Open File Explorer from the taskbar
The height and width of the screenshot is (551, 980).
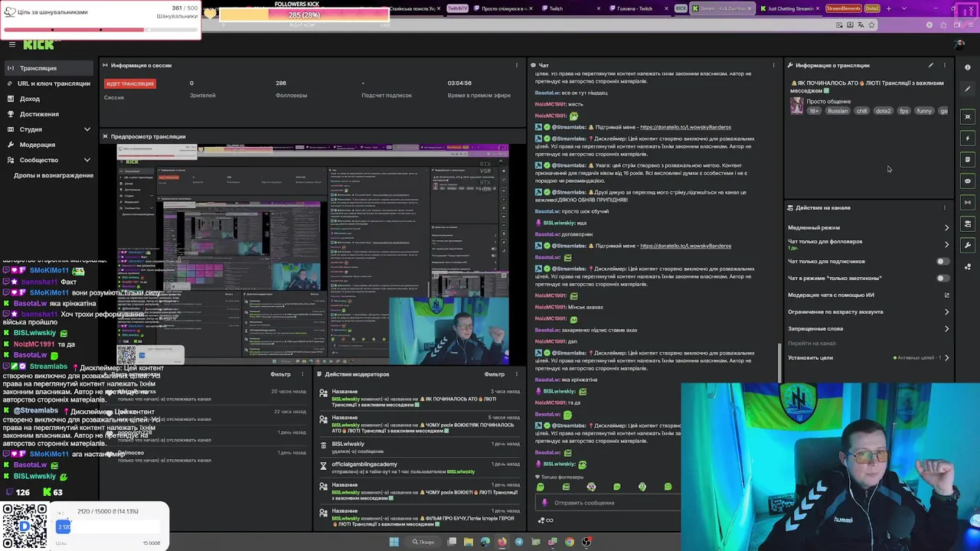point(469,542)
